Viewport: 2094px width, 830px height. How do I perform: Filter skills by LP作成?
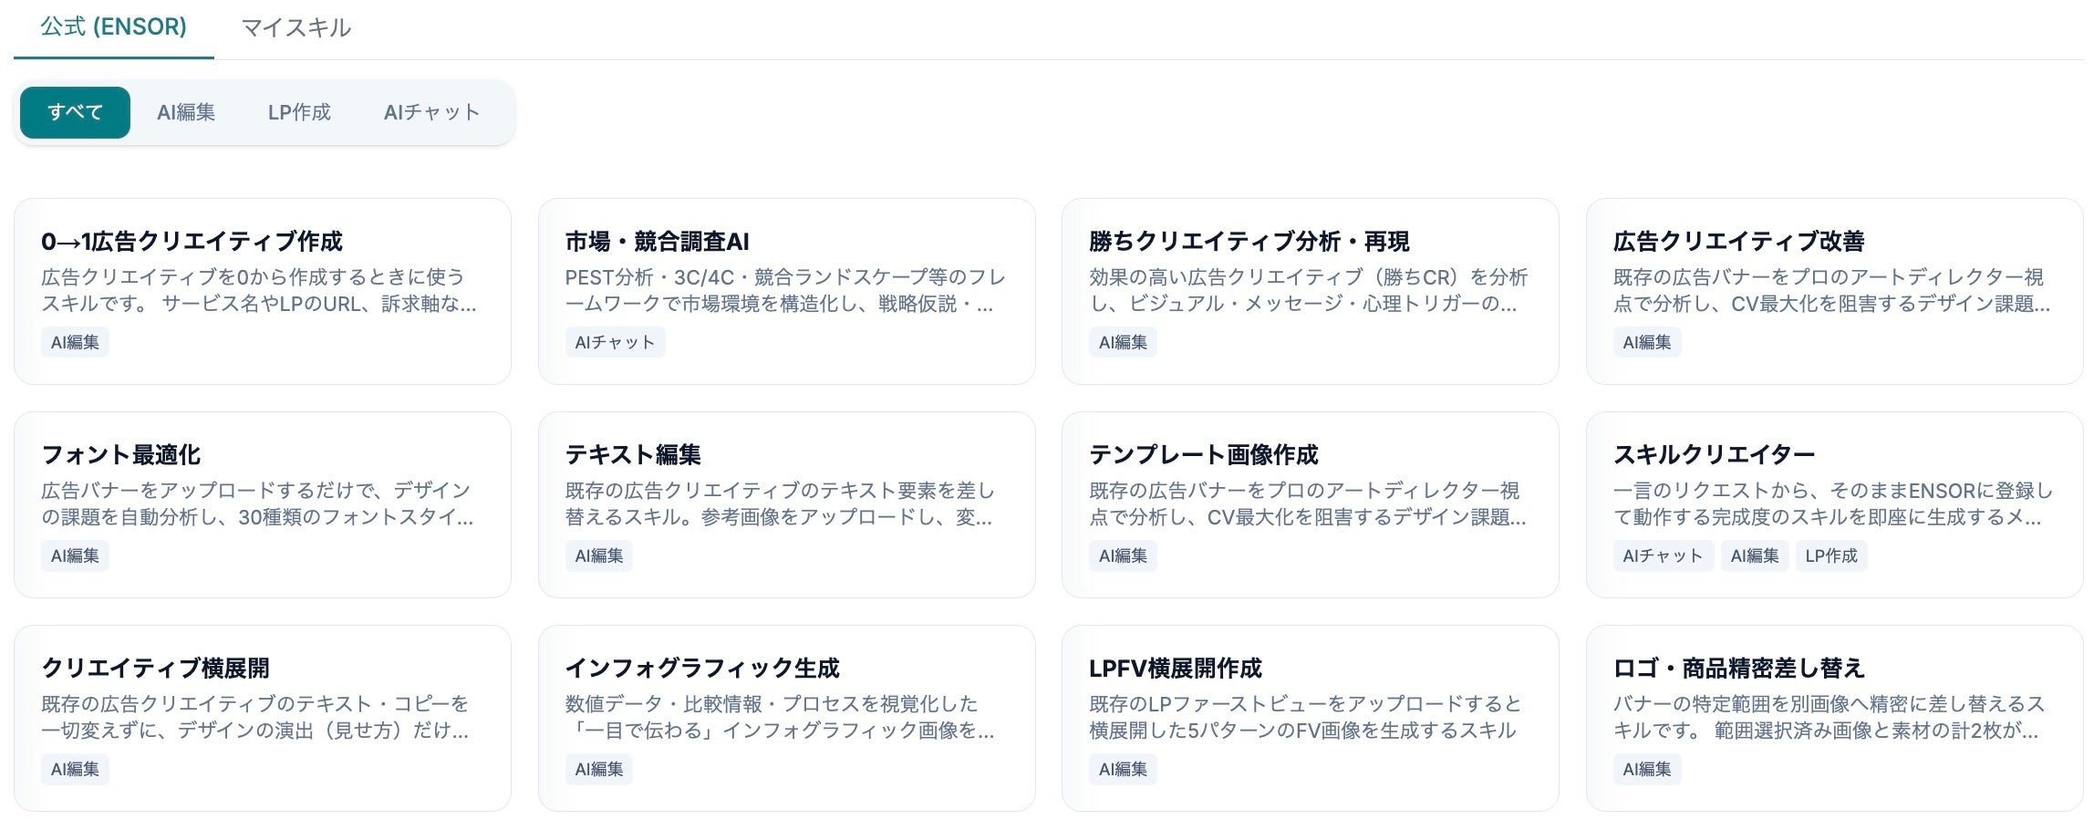299,112
